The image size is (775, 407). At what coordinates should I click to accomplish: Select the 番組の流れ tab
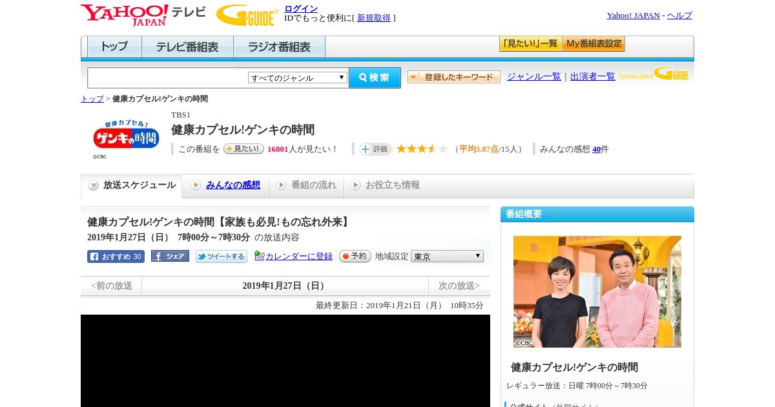306,185
